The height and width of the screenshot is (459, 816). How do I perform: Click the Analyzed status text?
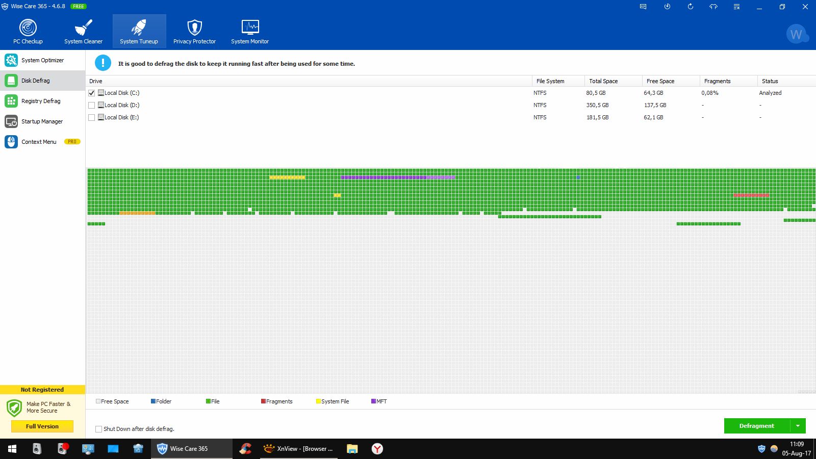click(x=770, y=93)
